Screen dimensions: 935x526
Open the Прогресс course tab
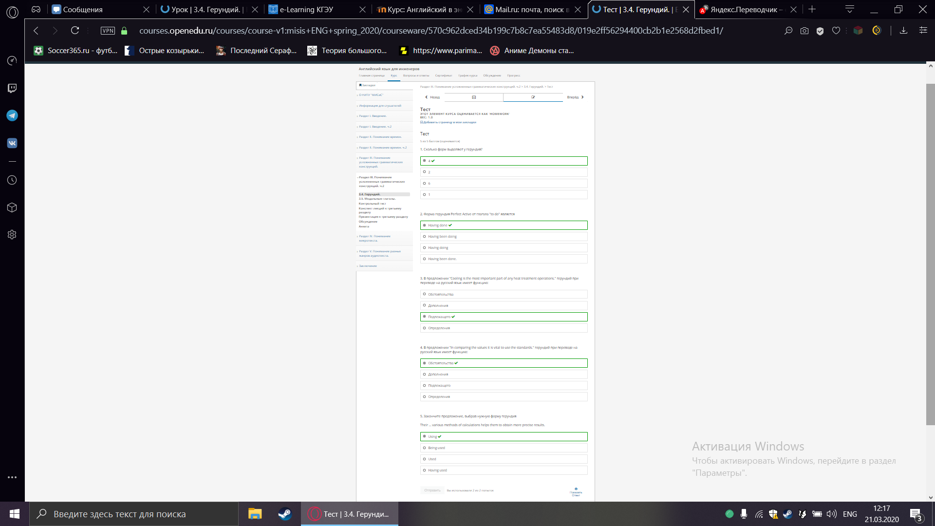pyautogui.click(x=513, y=75)
